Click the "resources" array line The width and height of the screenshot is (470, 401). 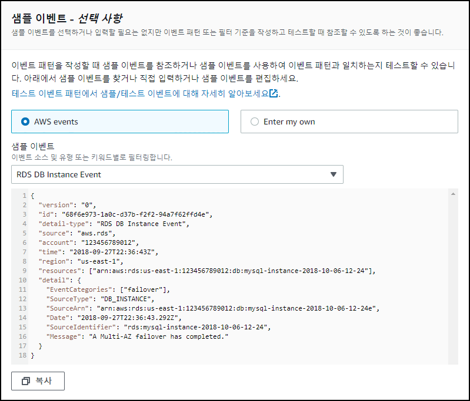207,271
